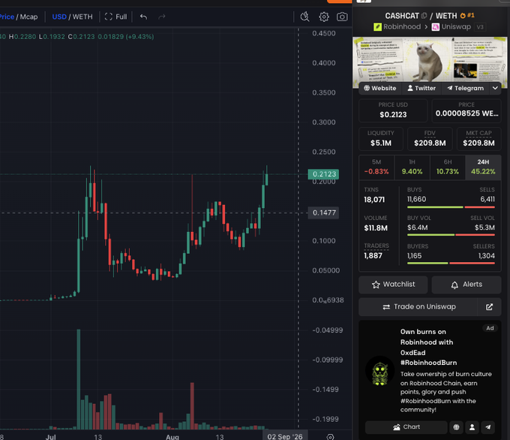Viewport: 510px width, 440px height.
Task: Click the 0xdEad ad logo thumbnail
Action: point(379,371)
